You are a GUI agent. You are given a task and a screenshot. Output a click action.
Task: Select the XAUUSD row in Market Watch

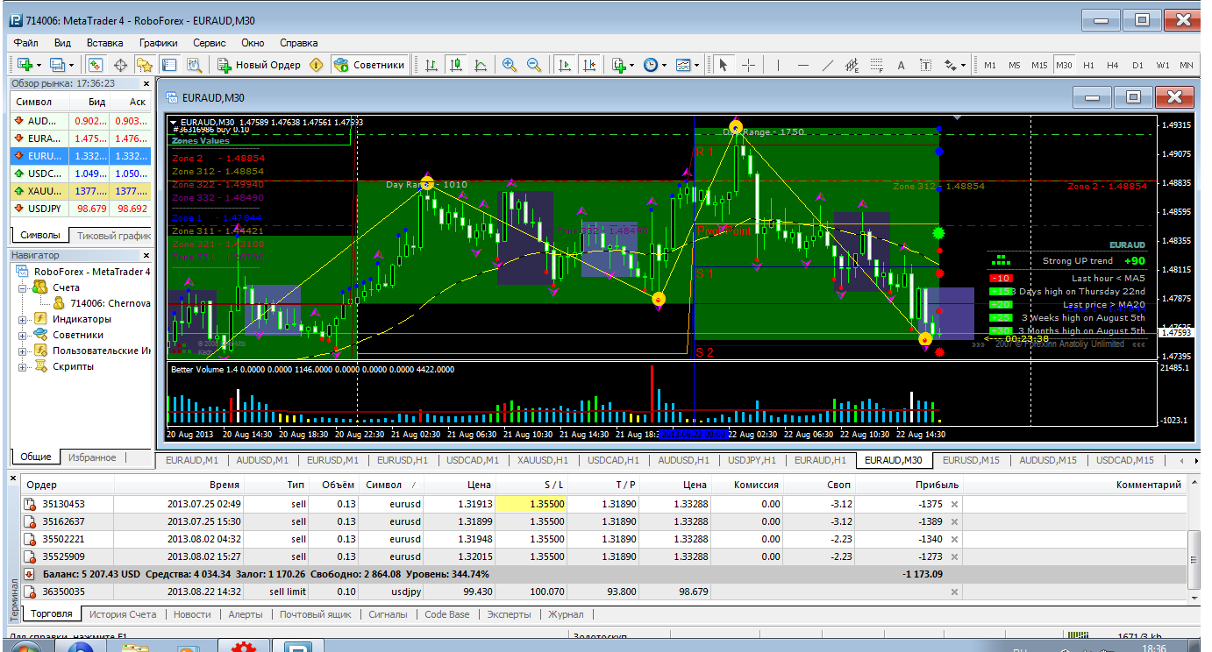[x=44, y=191]
